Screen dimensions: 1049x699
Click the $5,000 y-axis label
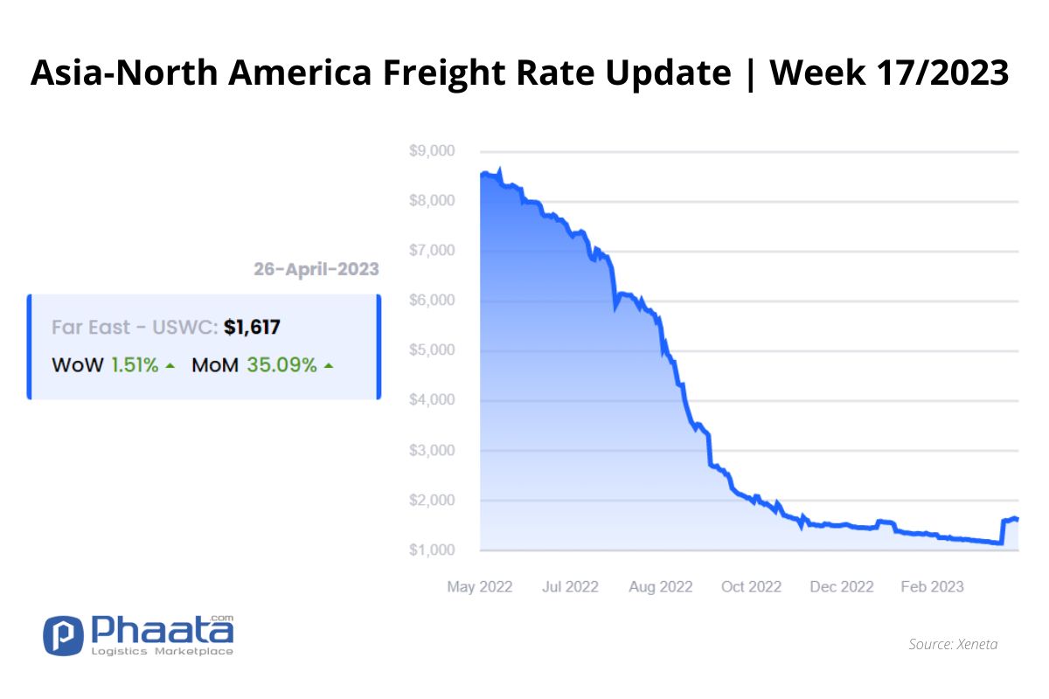(x=432, y=350)
